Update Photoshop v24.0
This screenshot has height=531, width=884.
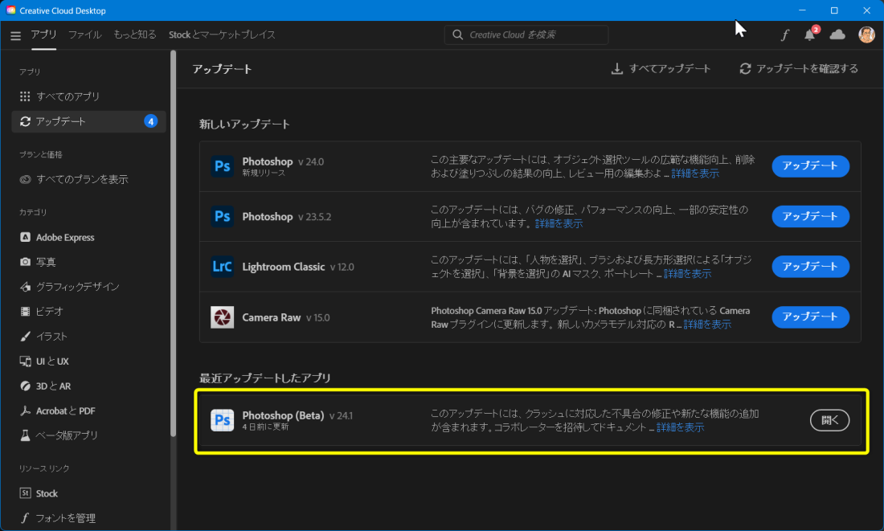coord(810,165)
